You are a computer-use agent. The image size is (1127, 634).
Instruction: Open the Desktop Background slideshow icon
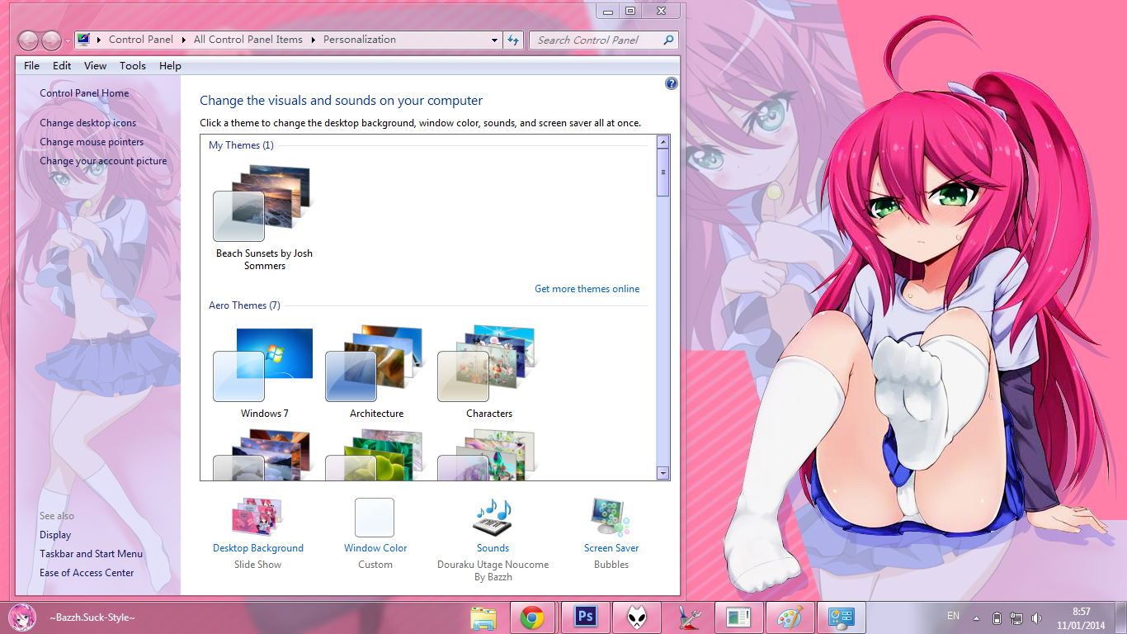pos(257,517)
